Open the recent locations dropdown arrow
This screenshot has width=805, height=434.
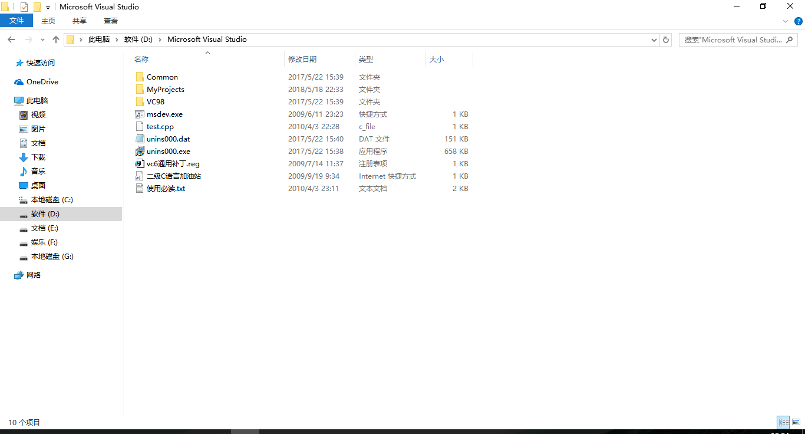coord(42,40)
